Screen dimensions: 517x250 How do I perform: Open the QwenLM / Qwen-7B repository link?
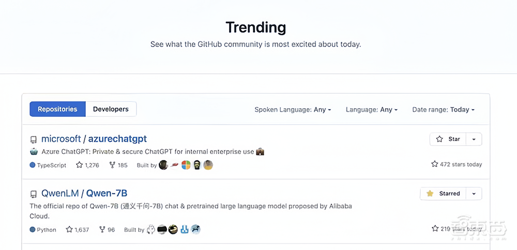coord(84,194)
